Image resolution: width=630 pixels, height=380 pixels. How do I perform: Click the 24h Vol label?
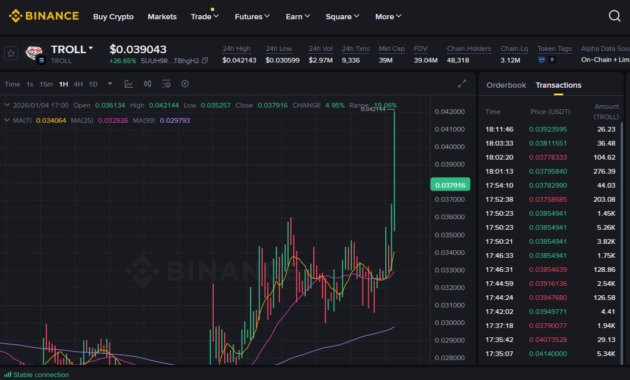320,49
